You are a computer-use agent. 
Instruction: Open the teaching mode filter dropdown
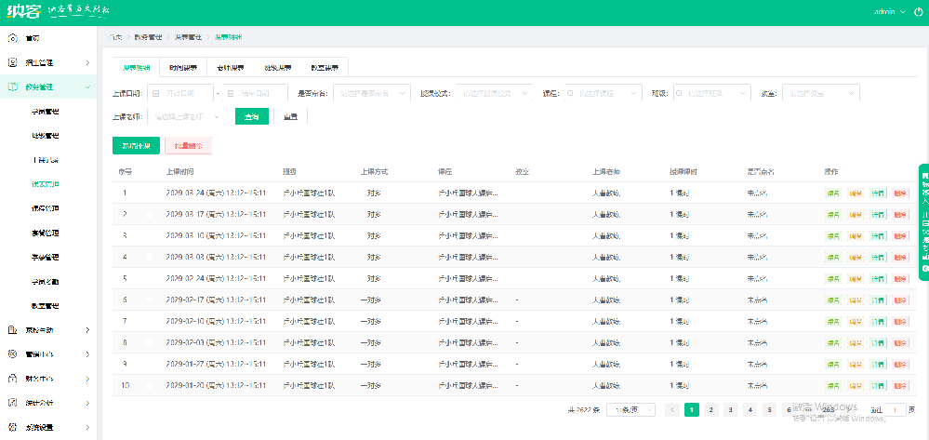(x=495, y=93)
